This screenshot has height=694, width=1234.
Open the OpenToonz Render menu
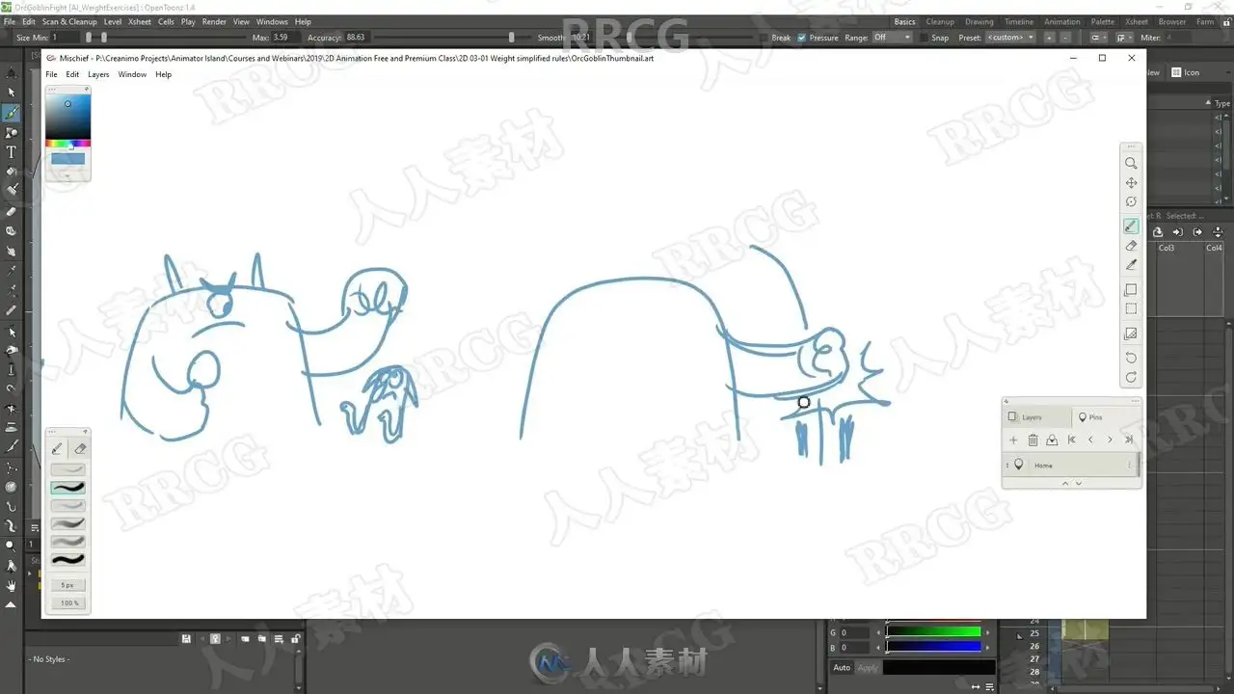pyautogui.click(x=214, y=21)
